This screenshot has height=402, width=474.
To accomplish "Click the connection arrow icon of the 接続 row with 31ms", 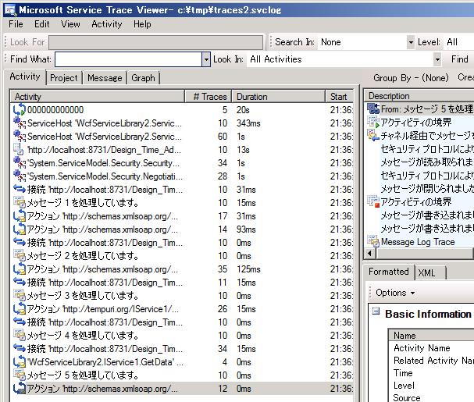I will (x=20, y=189).
